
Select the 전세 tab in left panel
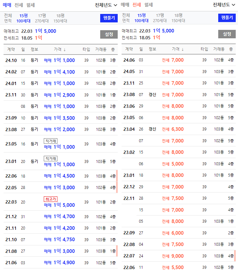pyautogui.click(x=19, y=5)
